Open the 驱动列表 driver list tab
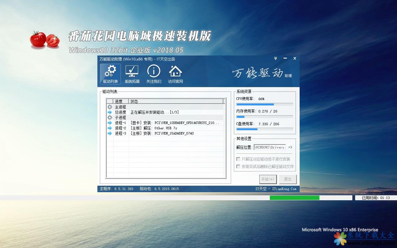 coord(110,74)
